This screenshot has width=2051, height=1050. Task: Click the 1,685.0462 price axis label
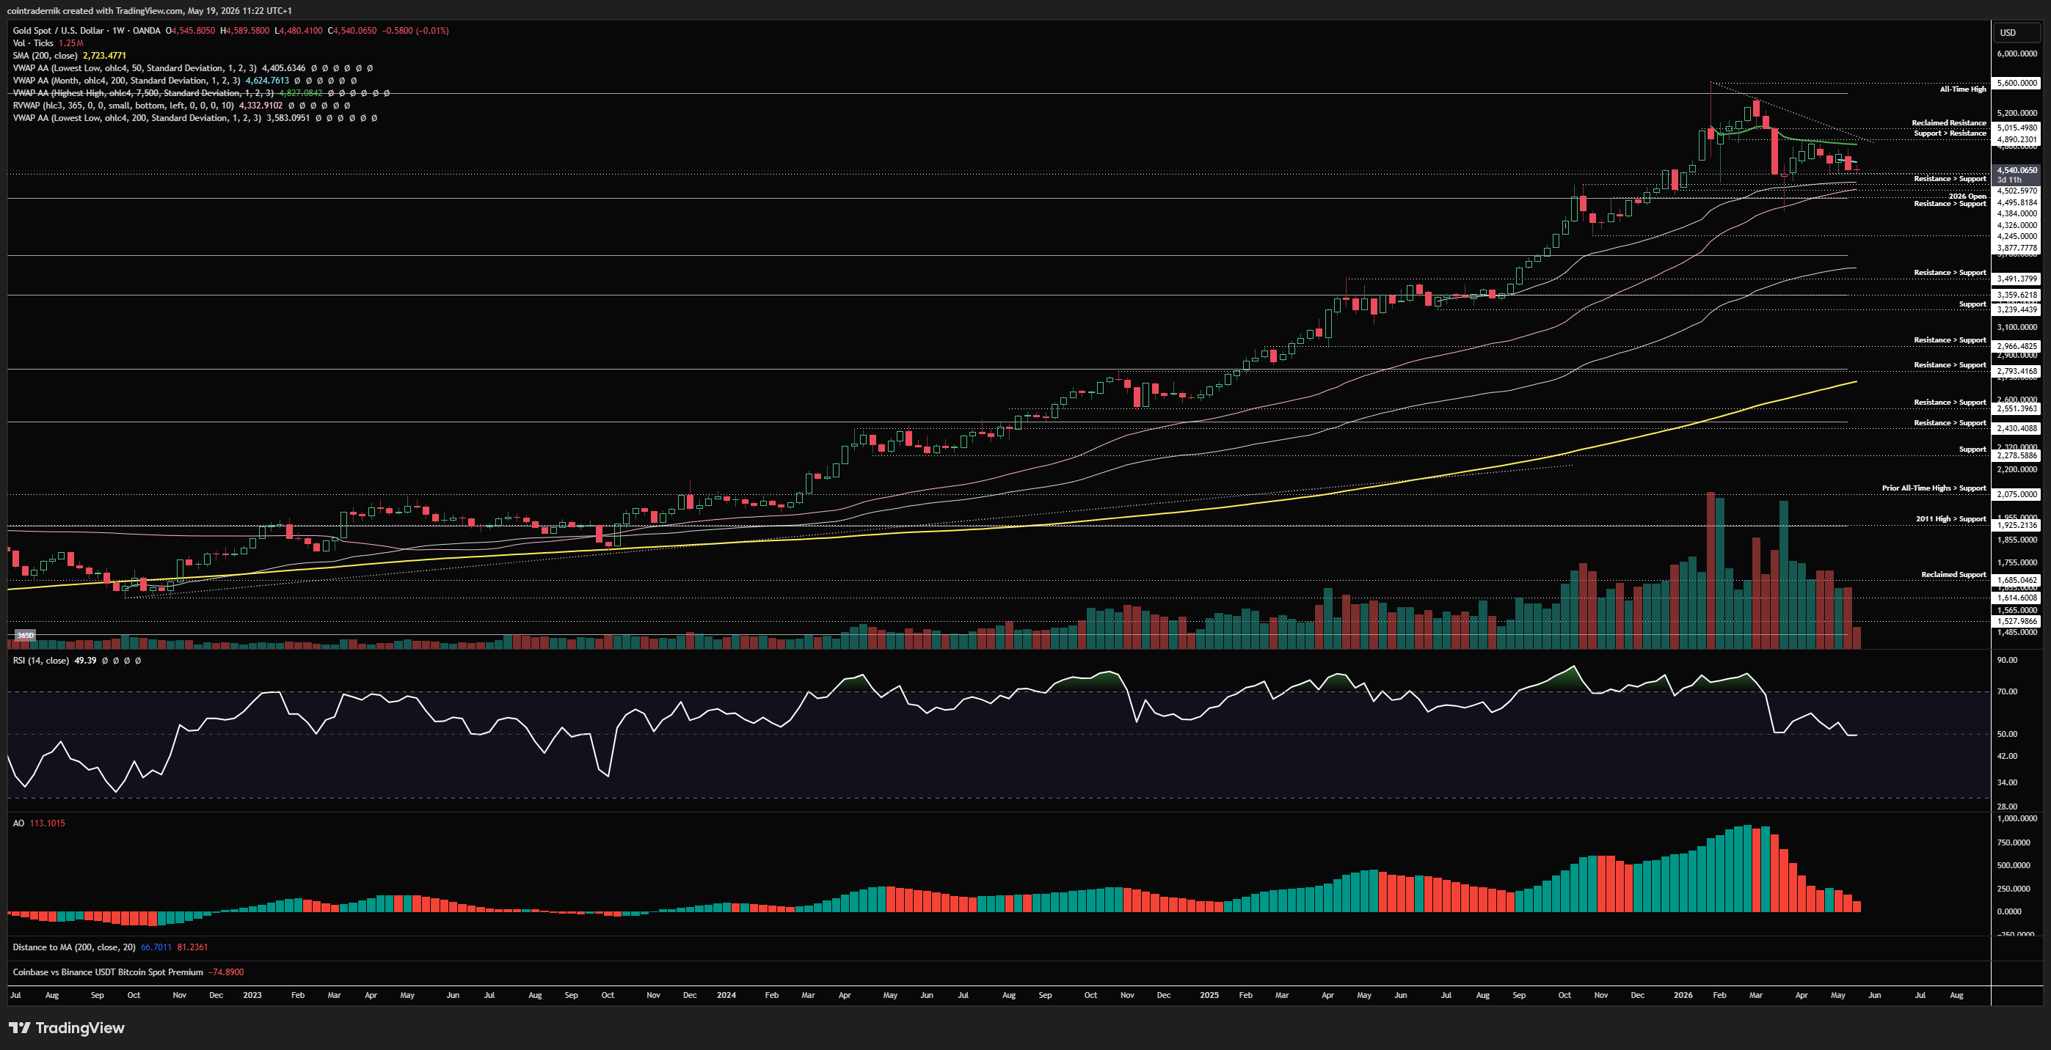click(x=2017, y=580)
